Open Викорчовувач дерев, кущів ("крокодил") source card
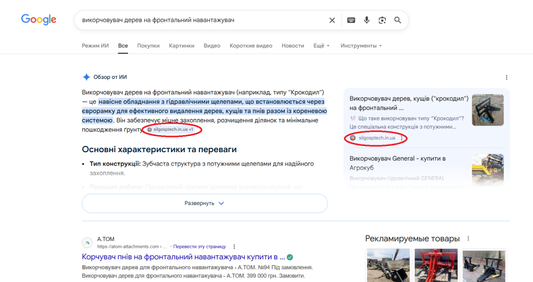The width and height of the screenshot is (533, 282). [409, 103]
